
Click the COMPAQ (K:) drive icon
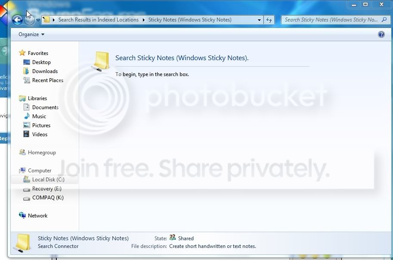(26, 199)
